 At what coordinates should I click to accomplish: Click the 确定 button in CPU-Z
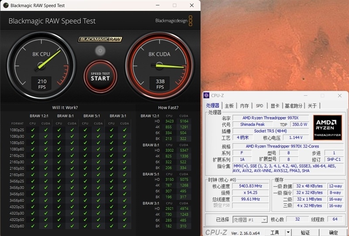tap(333, 232)
